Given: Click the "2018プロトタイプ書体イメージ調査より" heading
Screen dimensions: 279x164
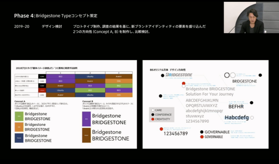Looking at the screenshot, I should (x=46, y=68).
